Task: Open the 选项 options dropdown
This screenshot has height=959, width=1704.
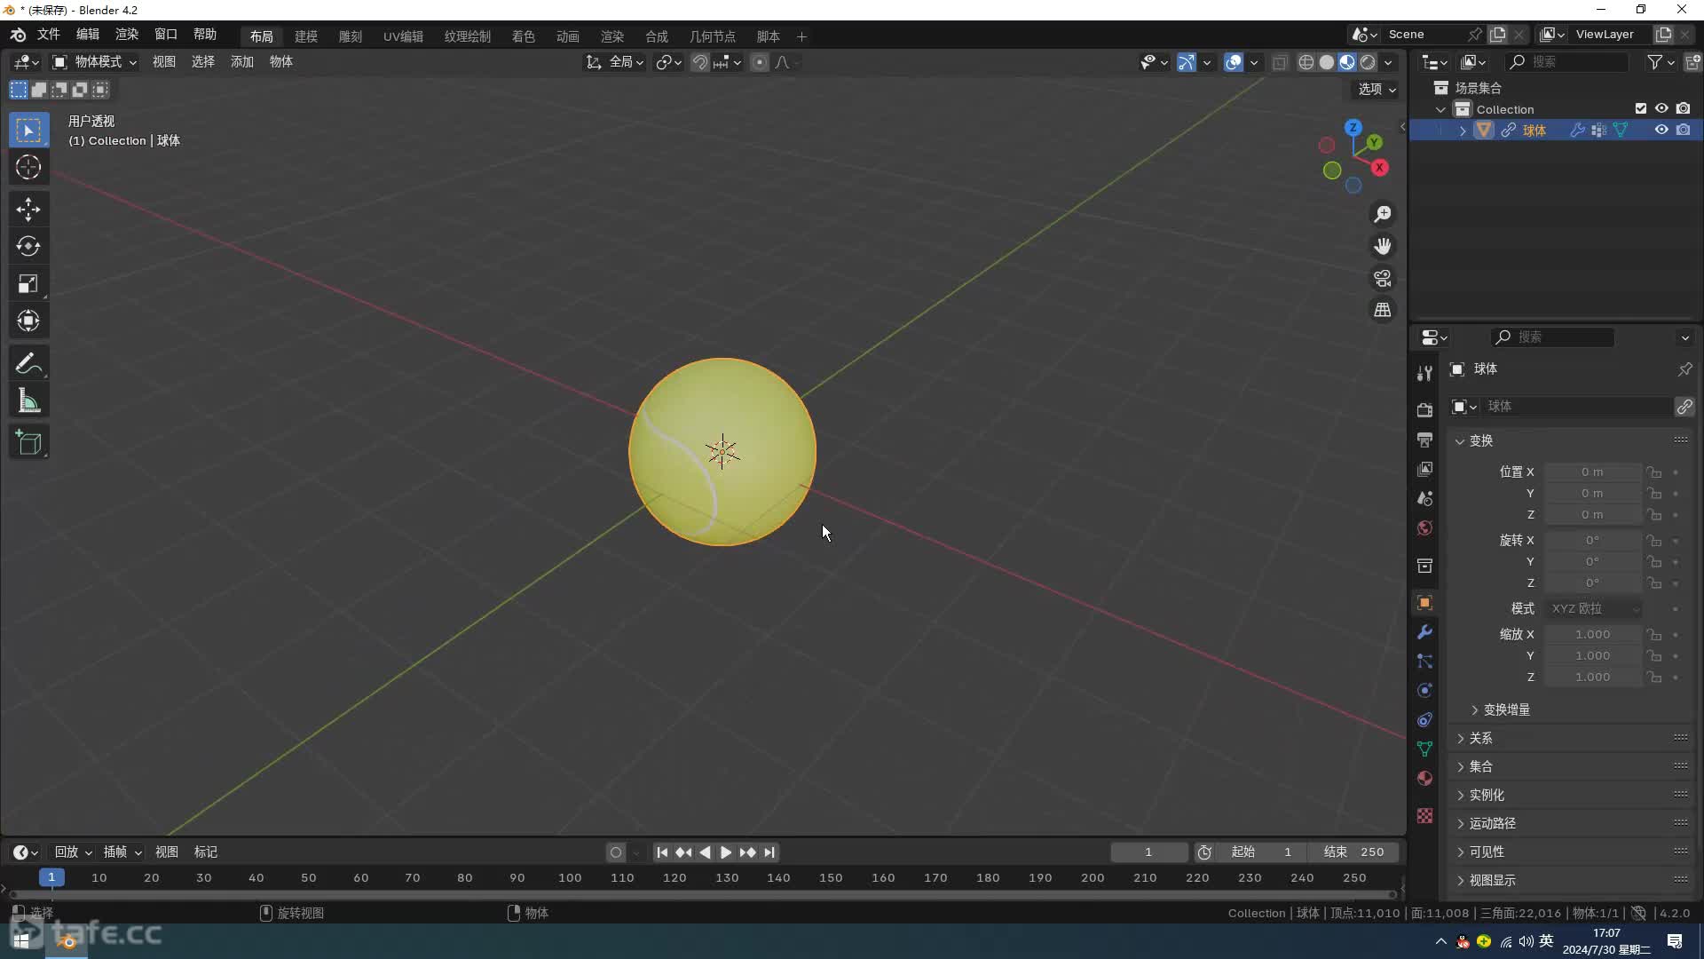Action: pos(1377,89)
